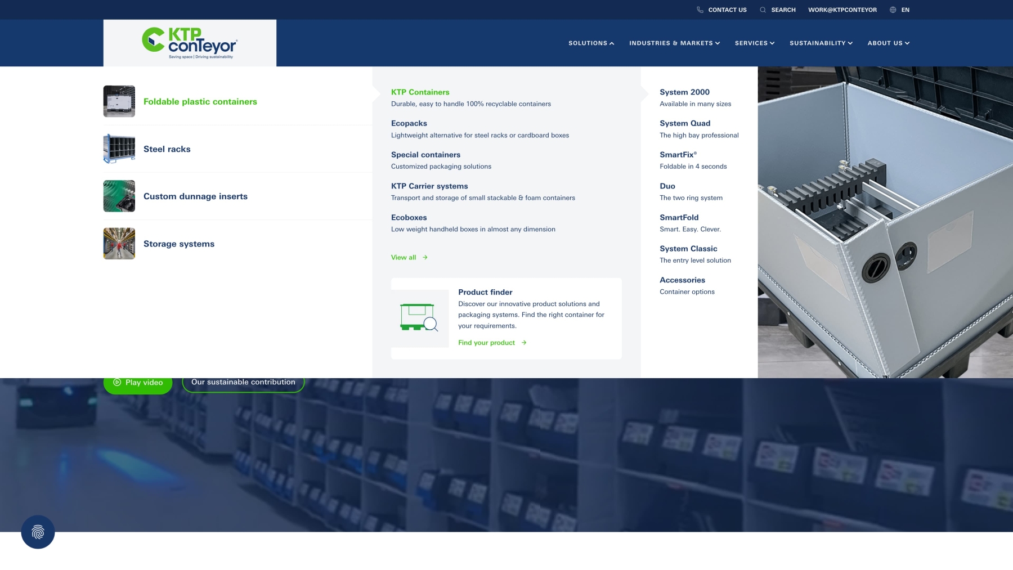Click the Steel racks thumbnail
The width and height of the screenshot is (1013, 570).
tap(118, 149)
